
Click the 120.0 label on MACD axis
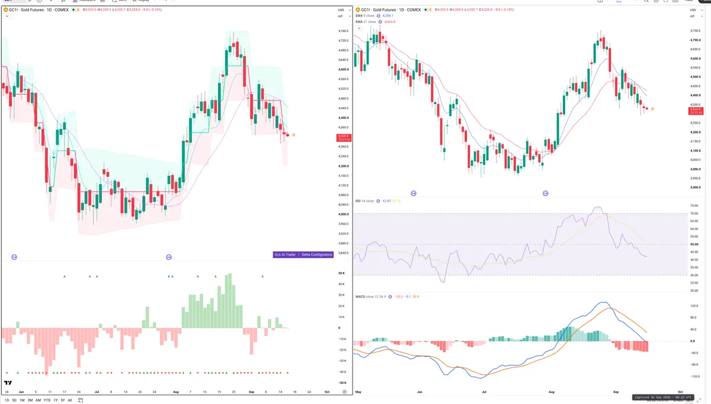694,306
